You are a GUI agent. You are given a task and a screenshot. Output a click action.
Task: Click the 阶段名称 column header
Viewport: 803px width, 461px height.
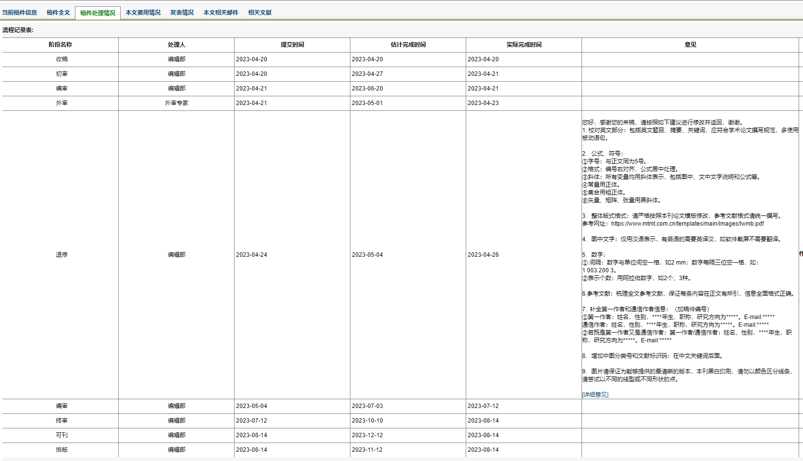click(60, 45)
